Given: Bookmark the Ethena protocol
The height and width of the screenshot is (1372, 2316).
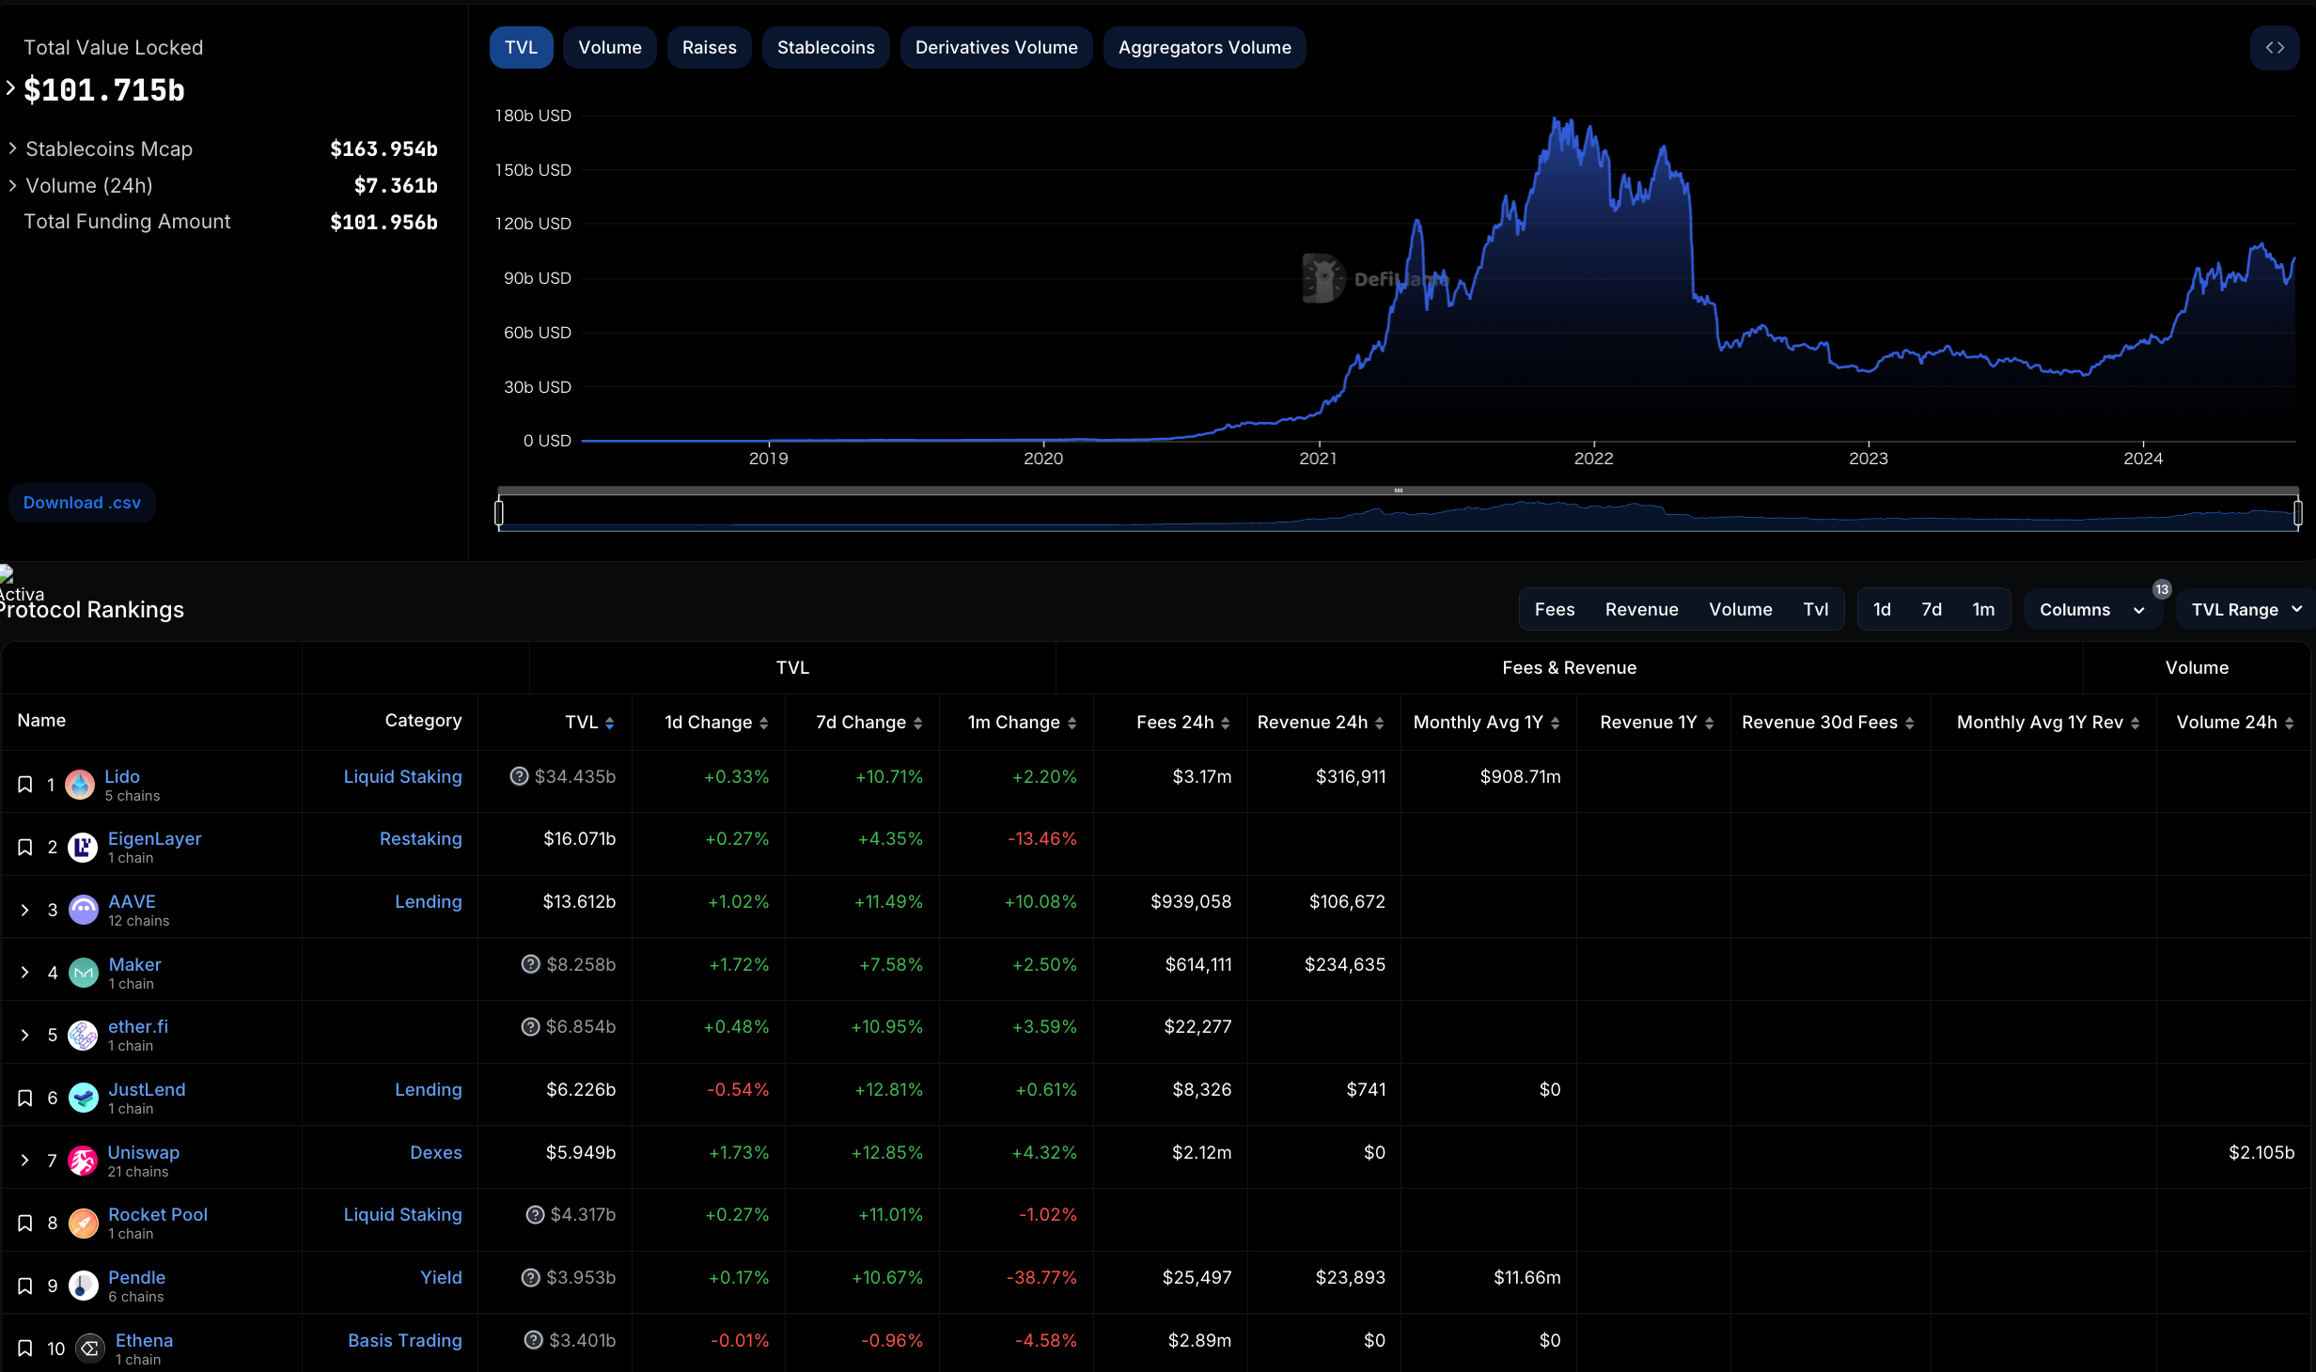Looking at the screenshot, I should (25, 1349).
